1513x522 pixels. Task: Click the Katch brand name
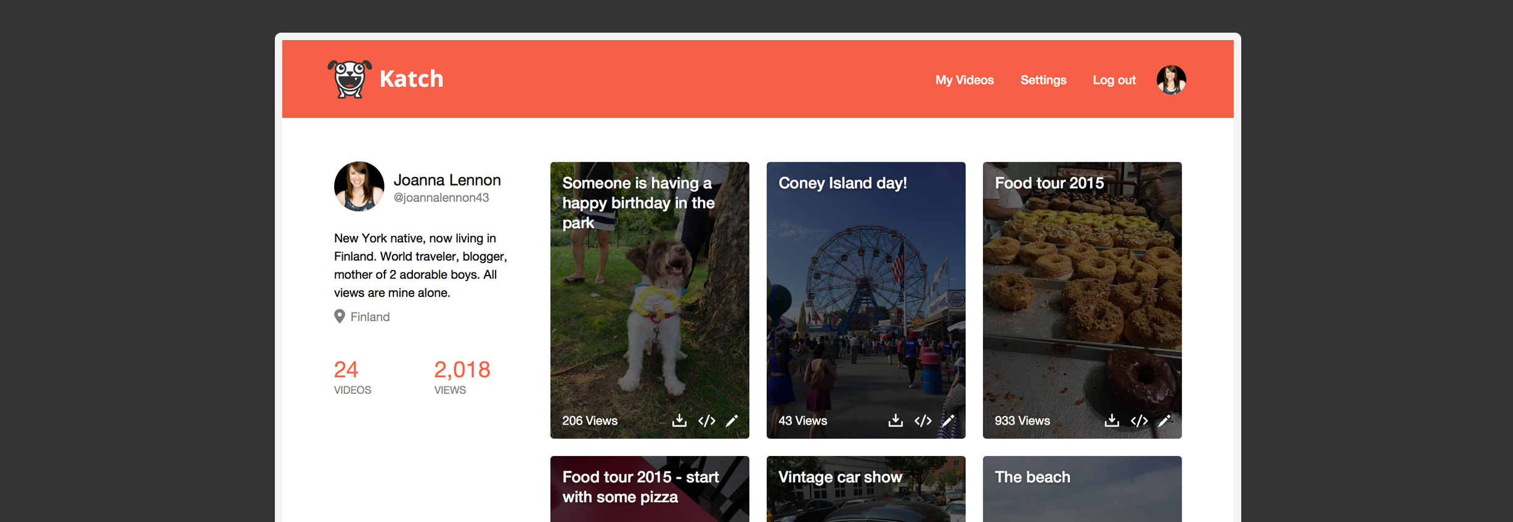point(411,79)
